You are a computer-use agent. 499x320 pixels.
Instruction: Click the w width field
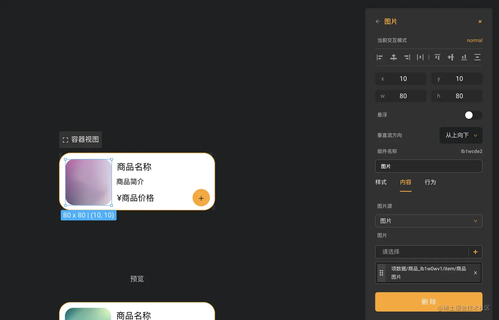click(401, 96)
